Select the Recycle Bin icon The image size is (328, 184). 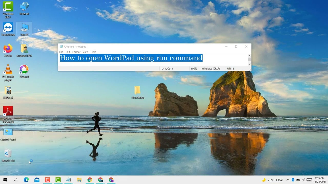pos(8,155)
